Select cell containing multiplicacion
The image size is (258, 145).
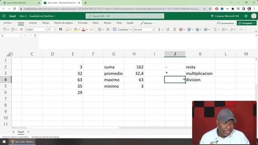click(200, 73)
